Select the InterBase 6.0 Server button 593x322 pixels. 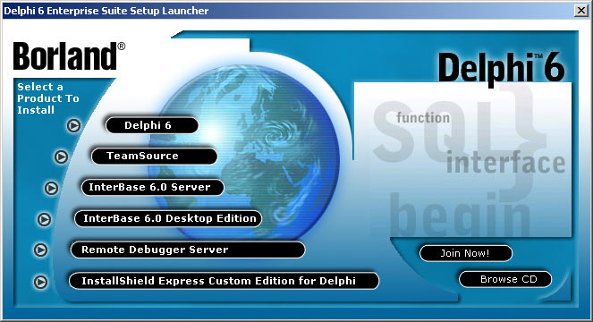pyautogui.click(x=153, y=187)
